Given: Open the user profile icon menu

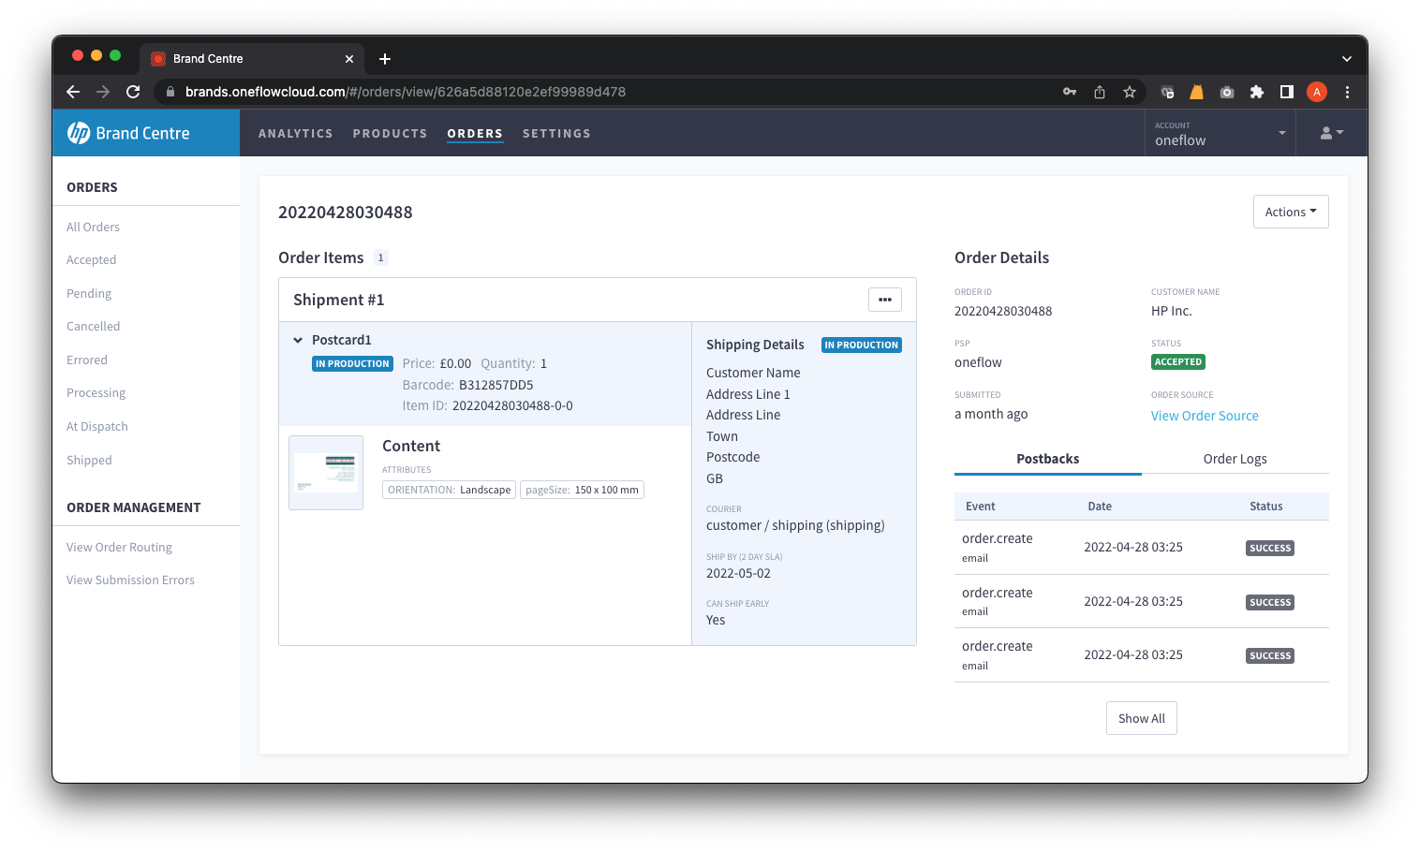Looking at the screenshot, I should pyautogui.click(x=1331, y=133).
